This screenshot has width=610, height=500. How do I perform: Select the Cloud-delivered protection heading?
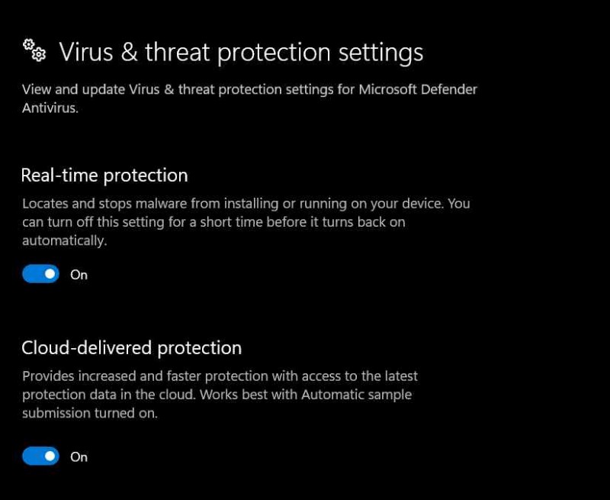131,347
